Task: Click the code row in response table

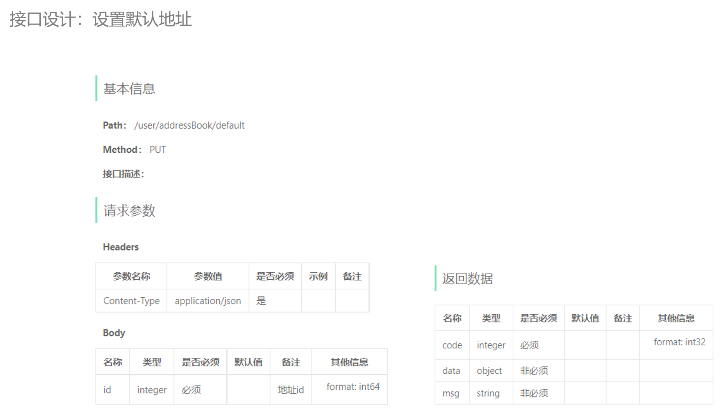Action: pyautogui.click(x=452, y=345)
